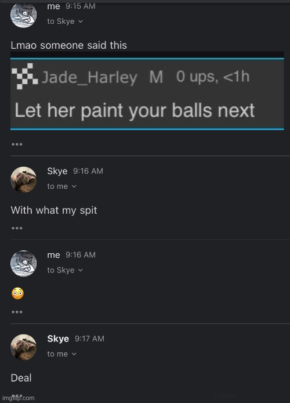Viewport: 290px width, 403px height.
Task: Expand "to Skye" recipient details at 9:15 AM
Action: pos(65,21)
